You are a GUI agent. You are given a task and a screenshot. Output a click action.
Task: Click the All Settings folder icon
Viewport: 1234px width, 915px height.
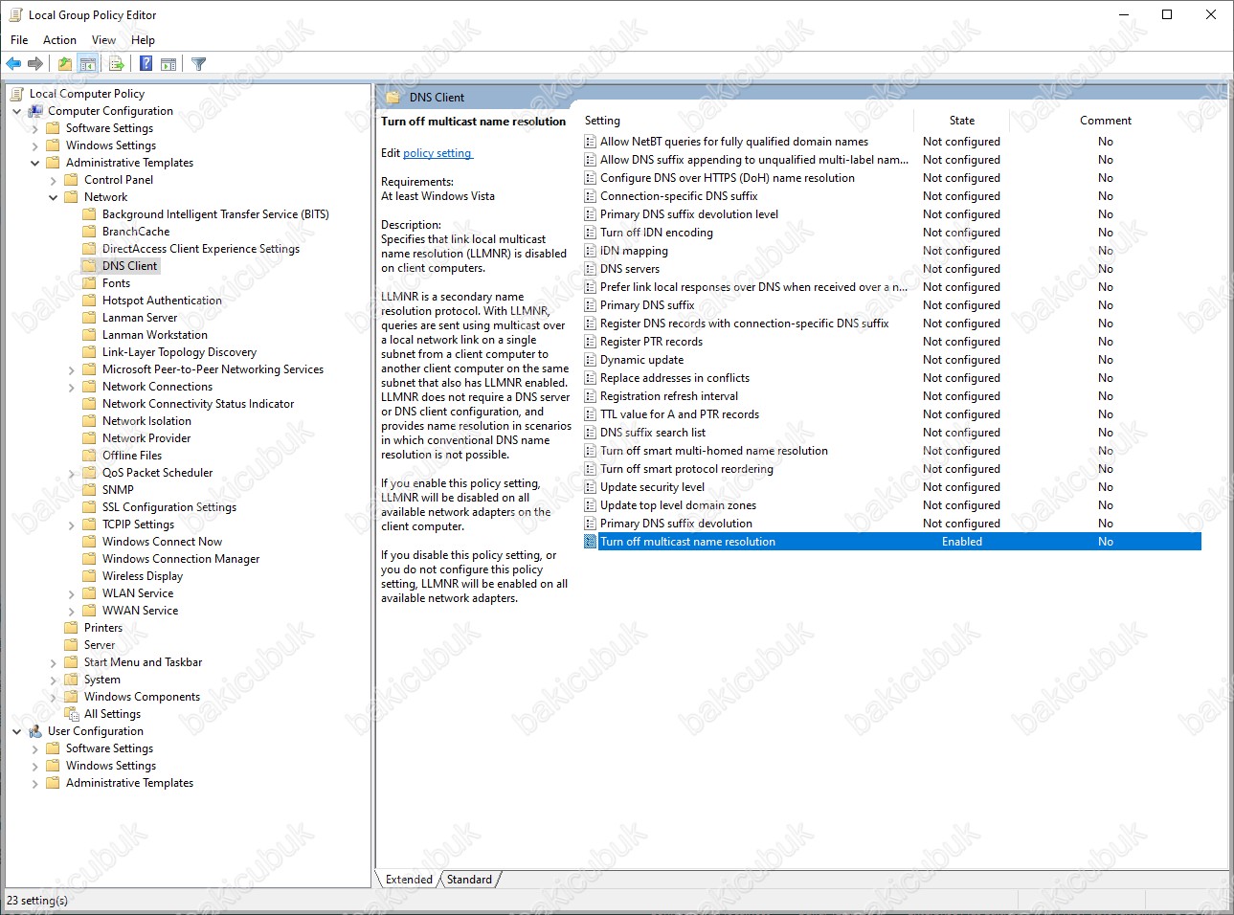point(71,714)
